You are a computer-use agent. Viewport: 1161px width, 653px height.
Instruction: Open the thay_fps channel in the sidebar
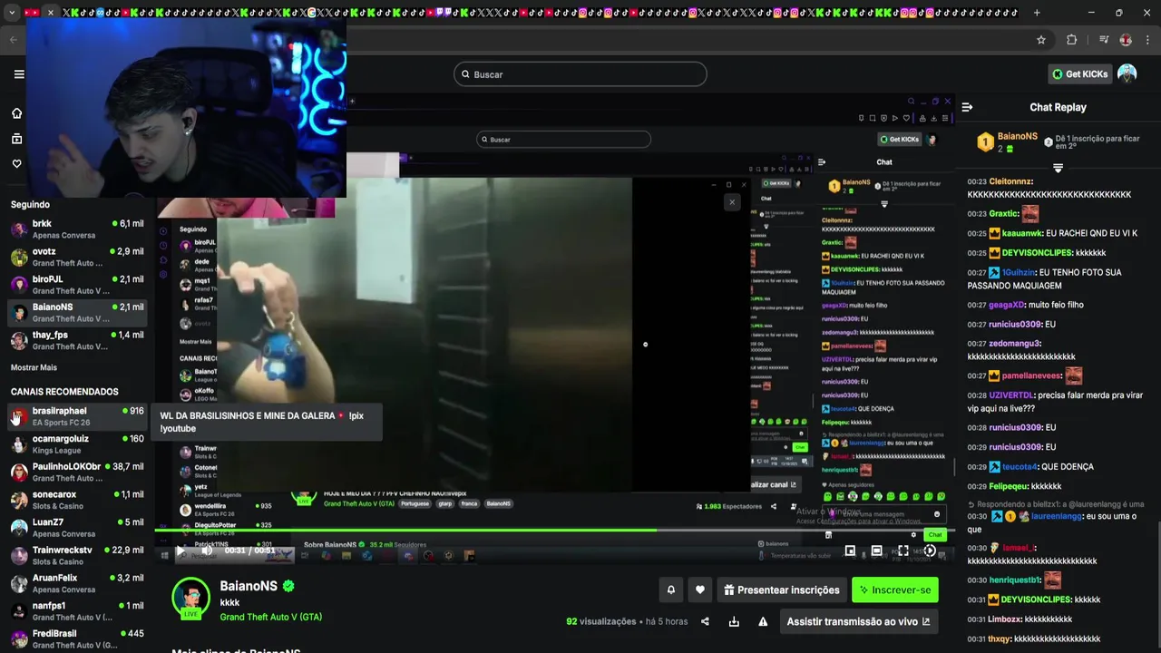[77, 340]
